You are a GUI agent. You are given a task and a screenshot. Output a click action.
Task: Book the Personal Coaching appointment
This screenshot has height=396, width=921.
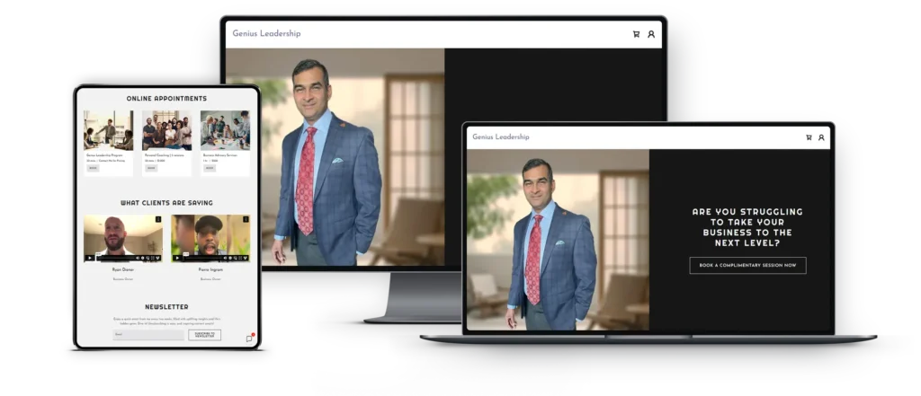pos(151,168)
